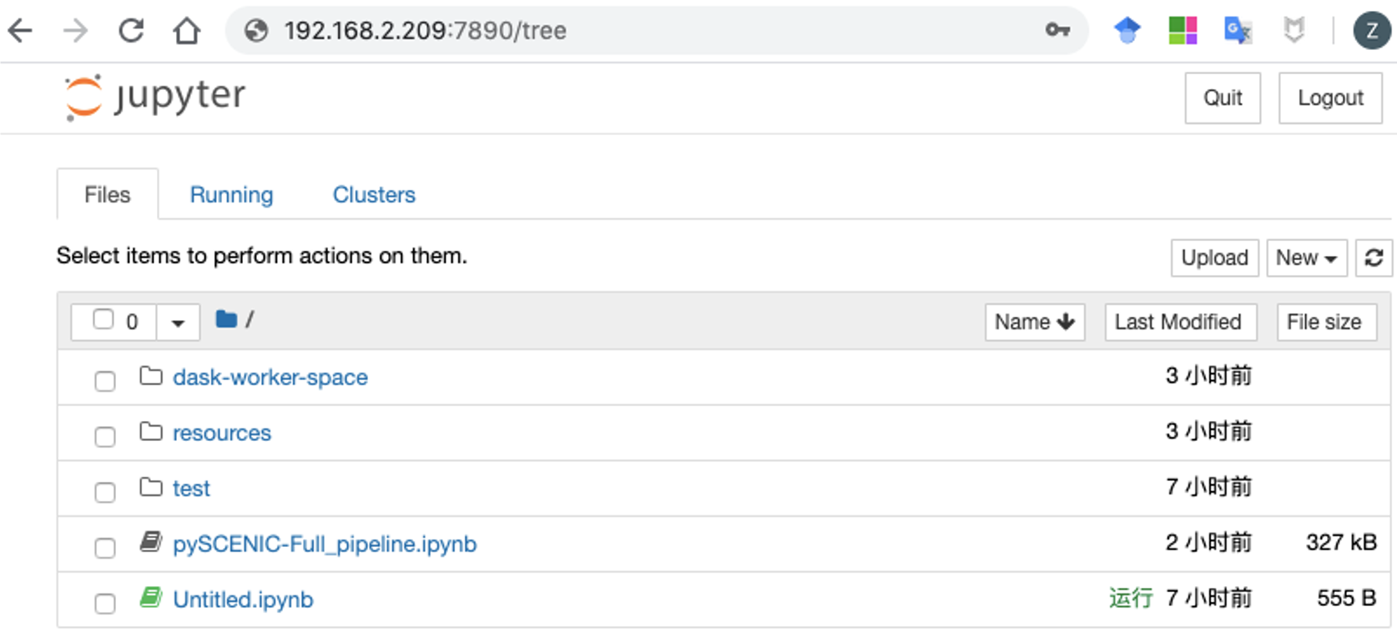Sort files by Name
This screenshot has height=637, width=1397.
click(1034, 322)
